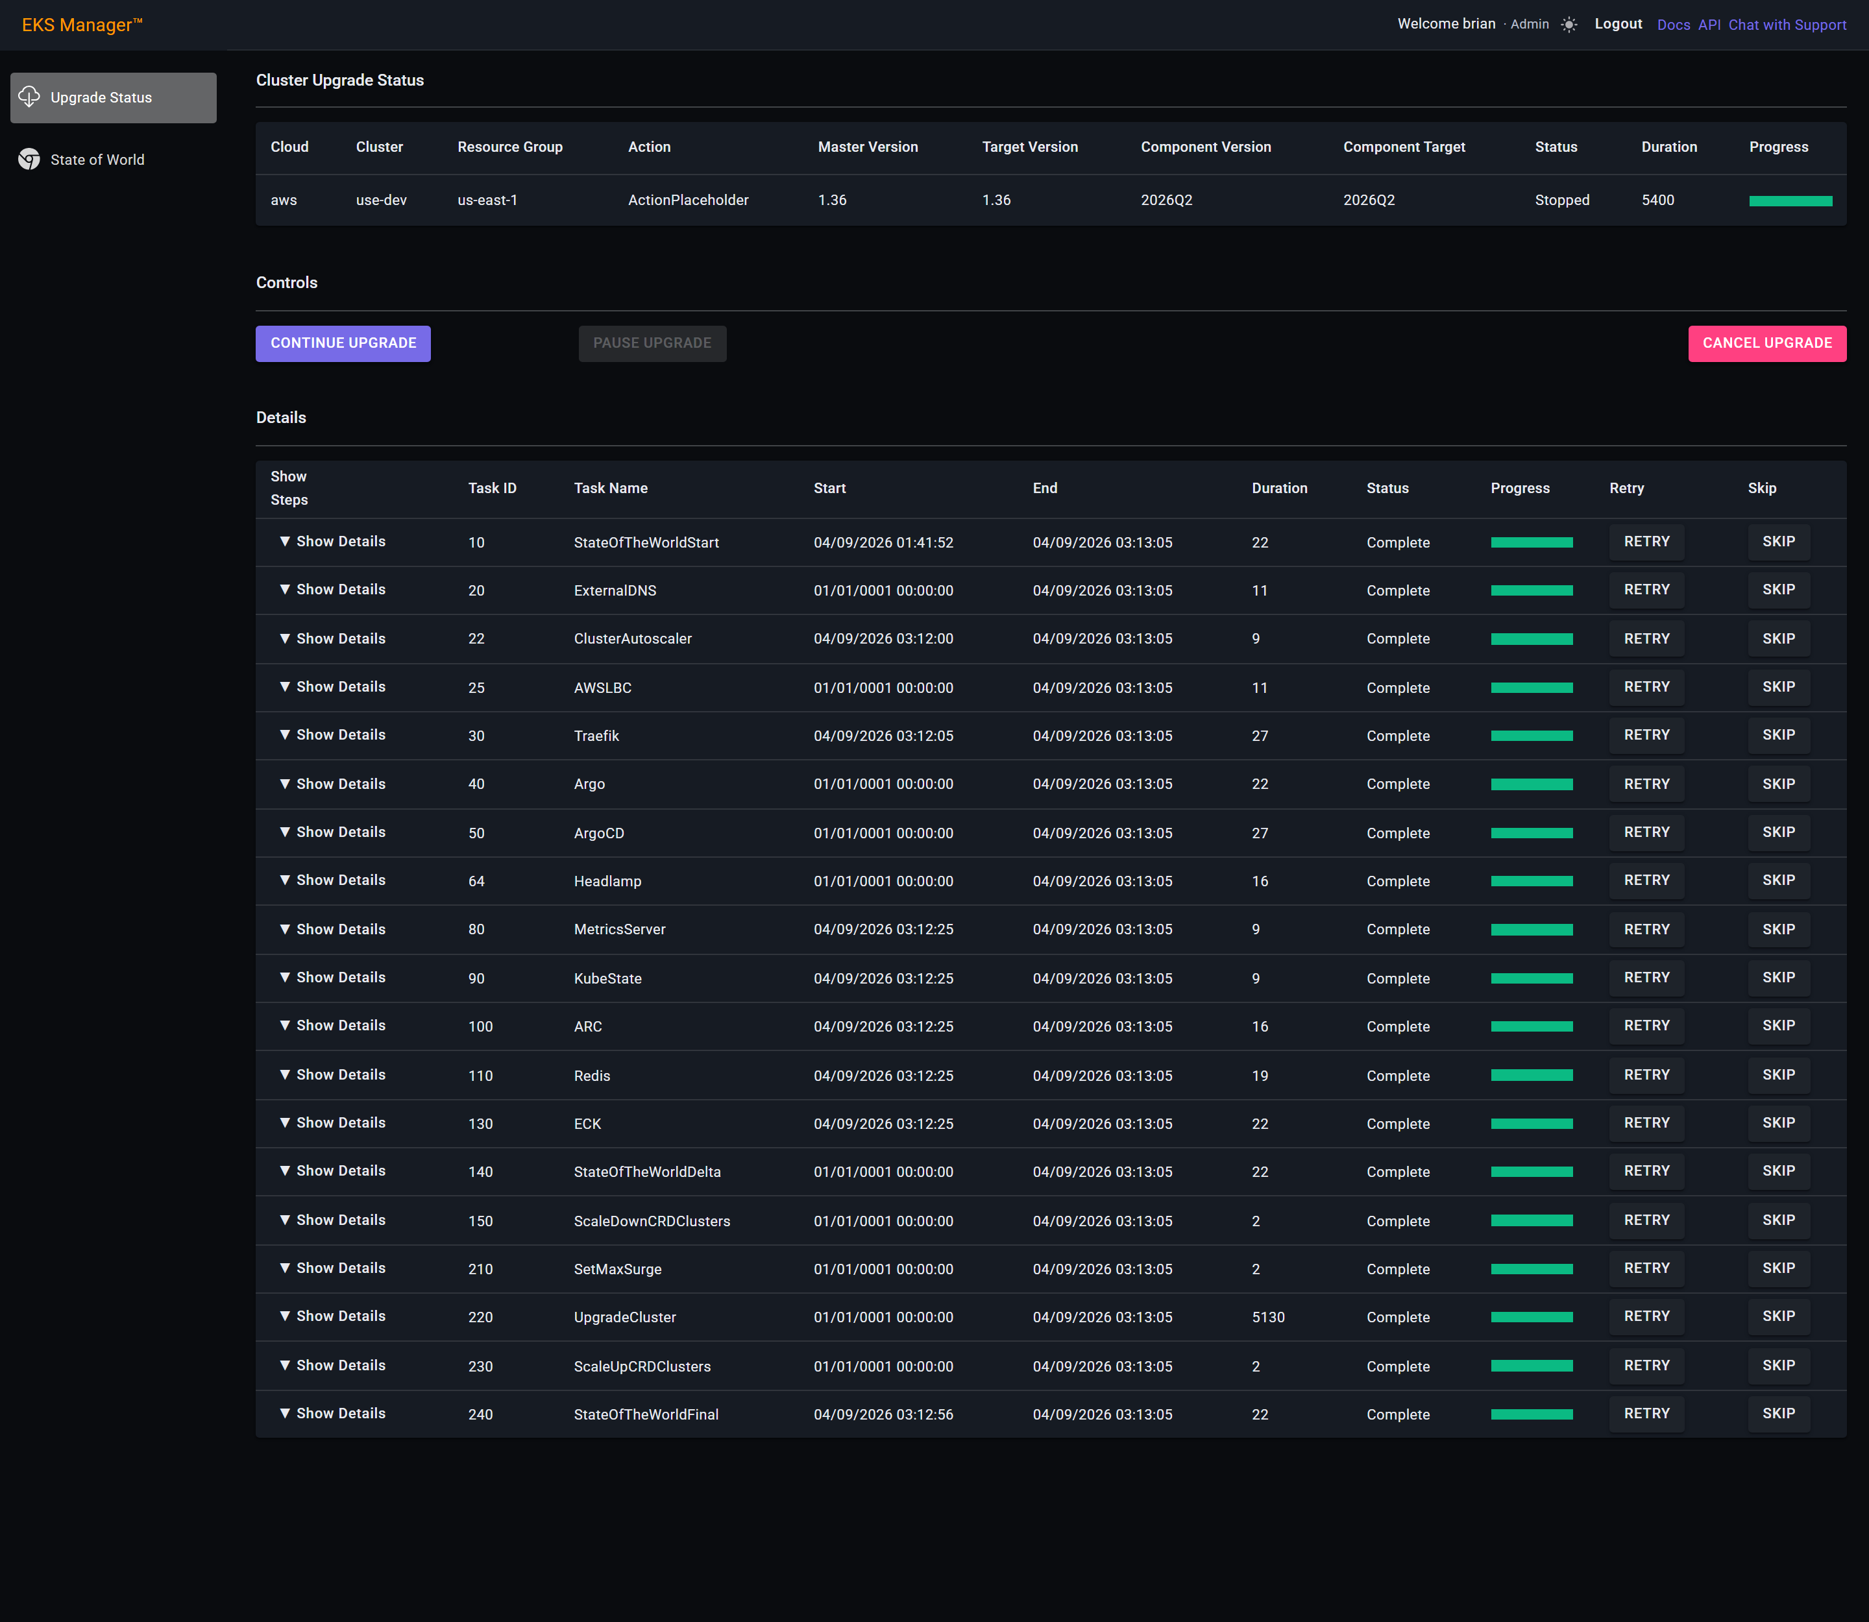This screenshot has height=1622, width=1869.
Task: Click the Upgrade Status cloud icon
Action: (x=29, y=97)
